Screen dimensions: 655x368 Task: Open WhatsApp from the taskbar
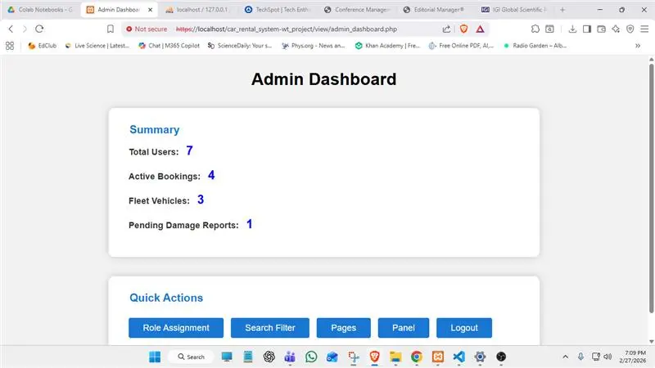pos(311,357)
